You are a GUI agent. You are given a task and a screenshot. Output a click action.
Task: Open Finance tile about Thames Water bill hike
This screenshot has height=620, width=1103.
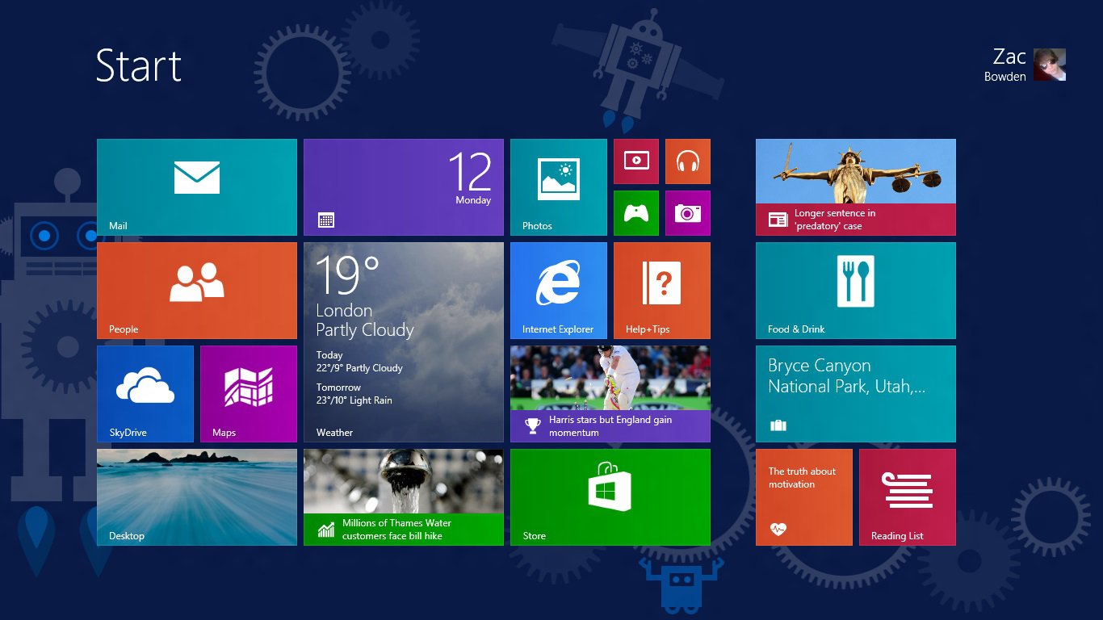404,497
